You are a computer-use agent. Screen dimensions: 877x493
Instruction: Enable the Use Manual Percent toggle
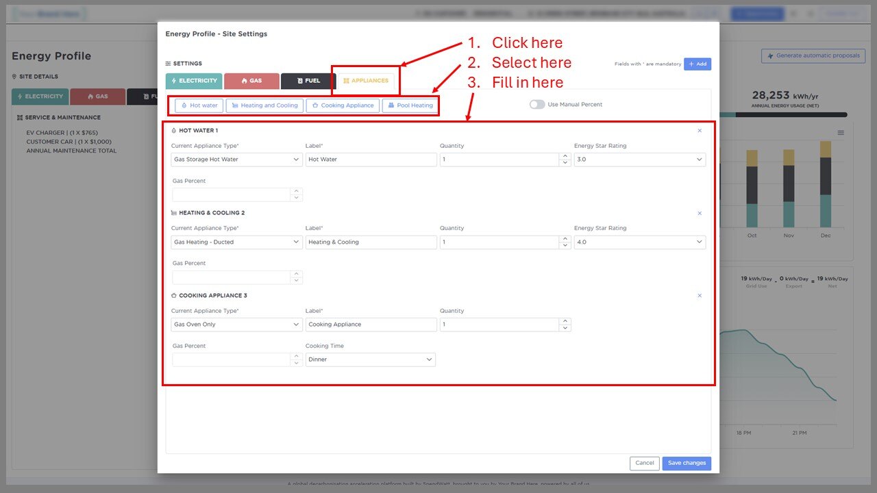(537, 105)
